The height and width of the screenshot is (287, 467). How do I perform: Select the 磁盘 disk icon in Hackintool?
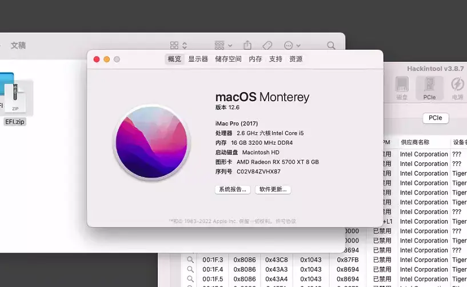(x=402, y=88)
